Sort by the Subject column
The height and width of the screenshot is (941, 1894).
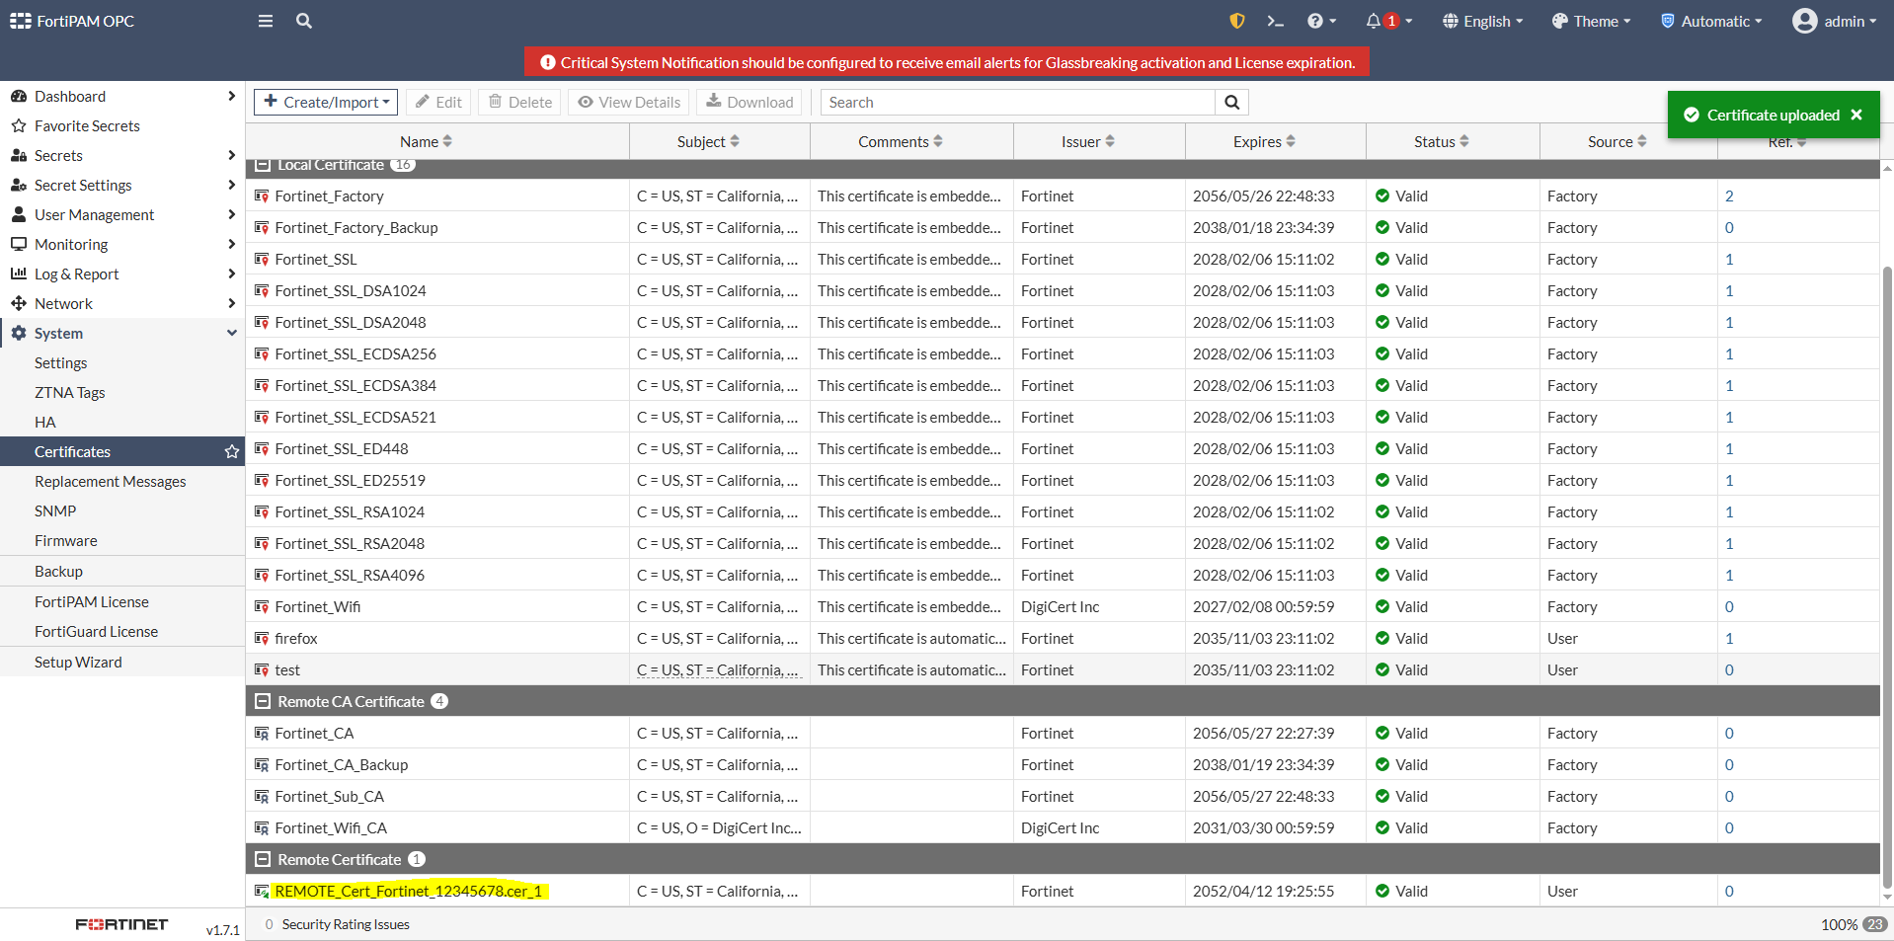(x=709, y=141)
